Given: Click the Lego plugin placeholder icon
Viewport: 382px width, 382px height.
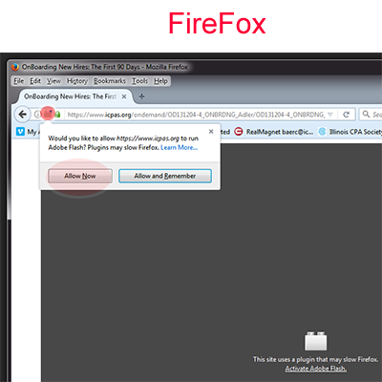Looking at the screenshot, I should point(316,341).
